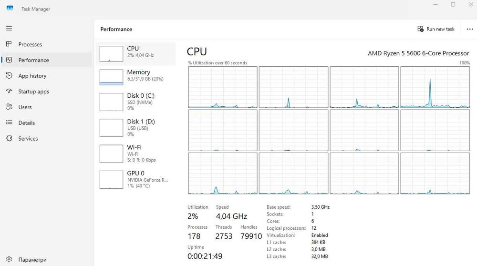The image size is (477, 266).
Task: Show Disk 1 (D:) USB performance
Action: tap(136, 128)
